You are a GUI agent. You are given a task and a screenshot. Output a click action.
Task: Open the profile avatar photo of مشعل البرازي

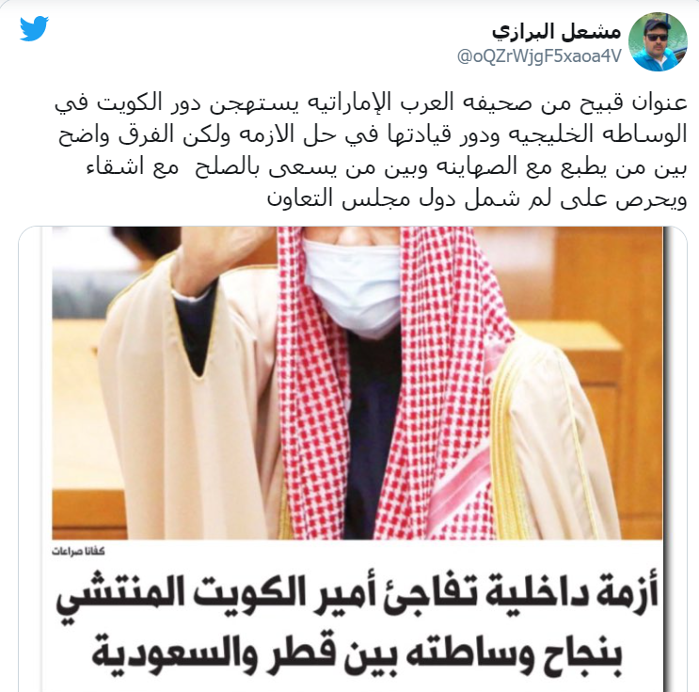[658, 42]
